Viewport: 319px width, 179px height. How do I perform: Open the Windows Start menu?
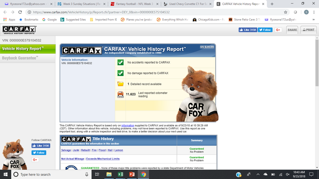pos(6,174)
